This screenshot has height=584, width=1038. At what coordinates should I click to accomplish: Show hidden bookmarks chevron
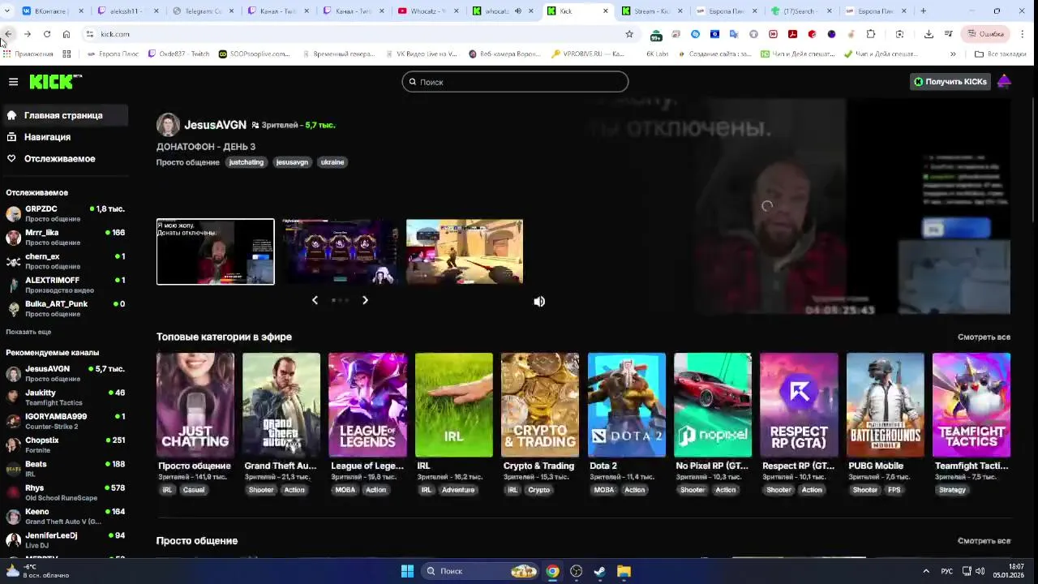[953, 54]
